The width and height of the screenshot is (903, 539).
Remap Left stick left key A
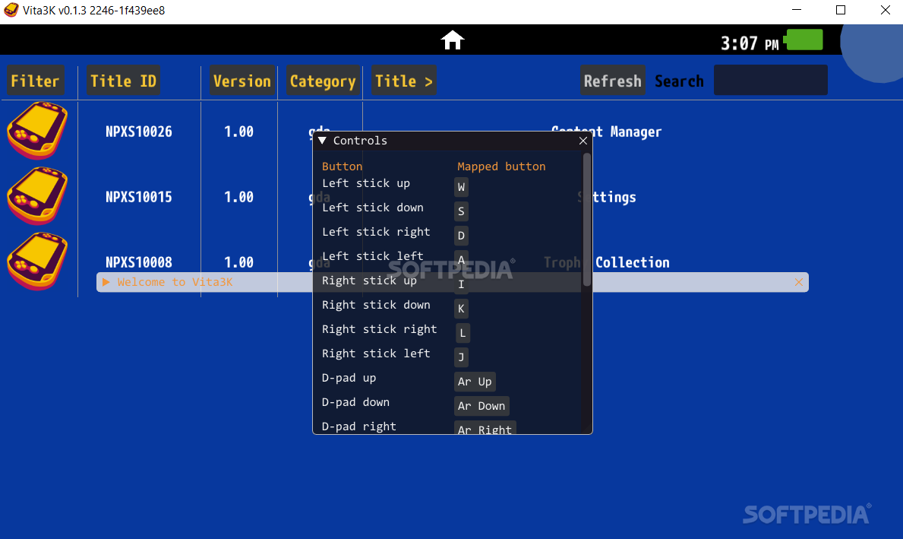click(461, 260)
